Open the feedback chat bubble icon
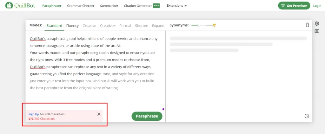 tap(317, 31)
